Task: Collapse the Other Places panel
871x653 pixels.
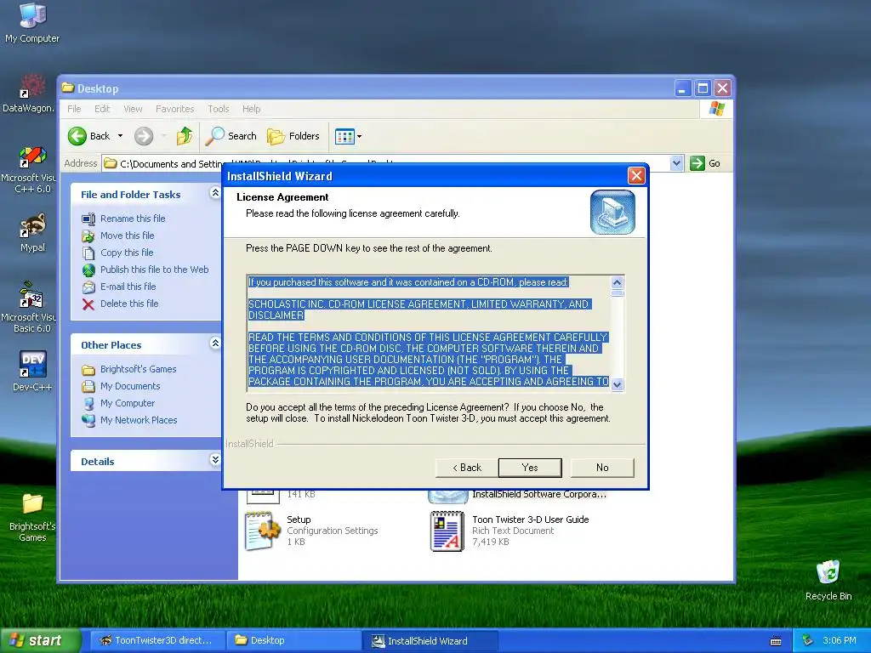Action: 215,344
